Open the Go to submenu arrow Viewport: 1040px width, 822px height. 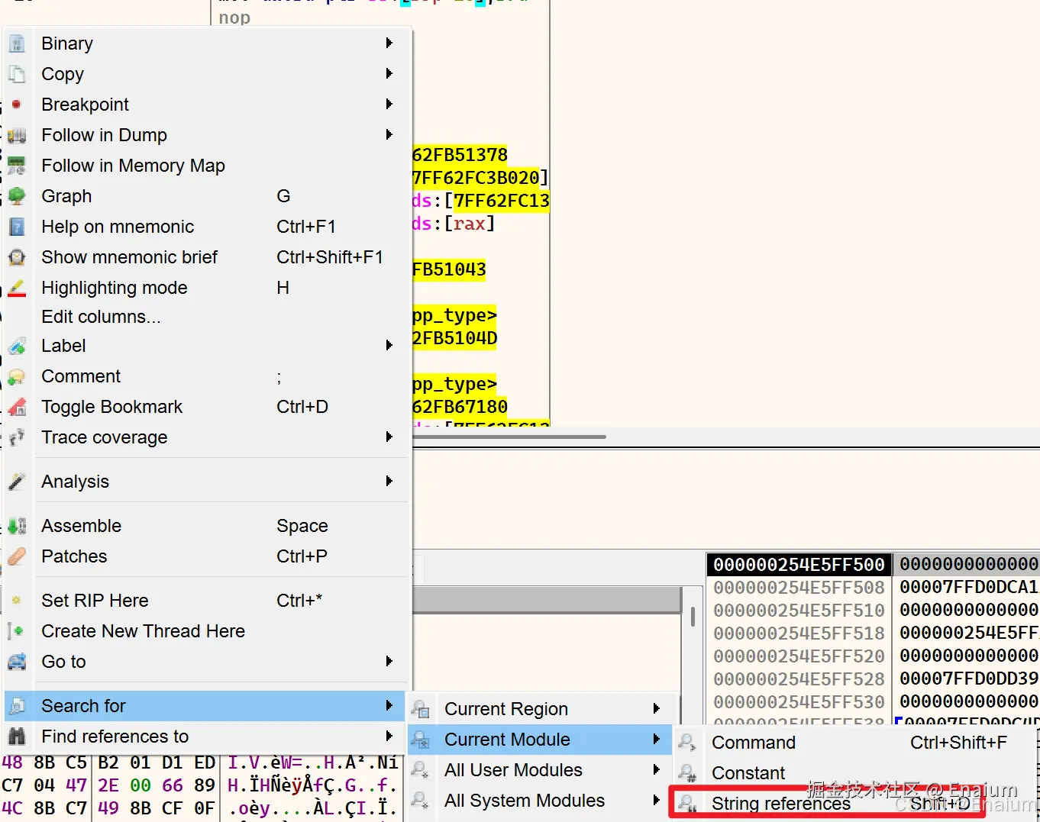click(x=389, y=662)
